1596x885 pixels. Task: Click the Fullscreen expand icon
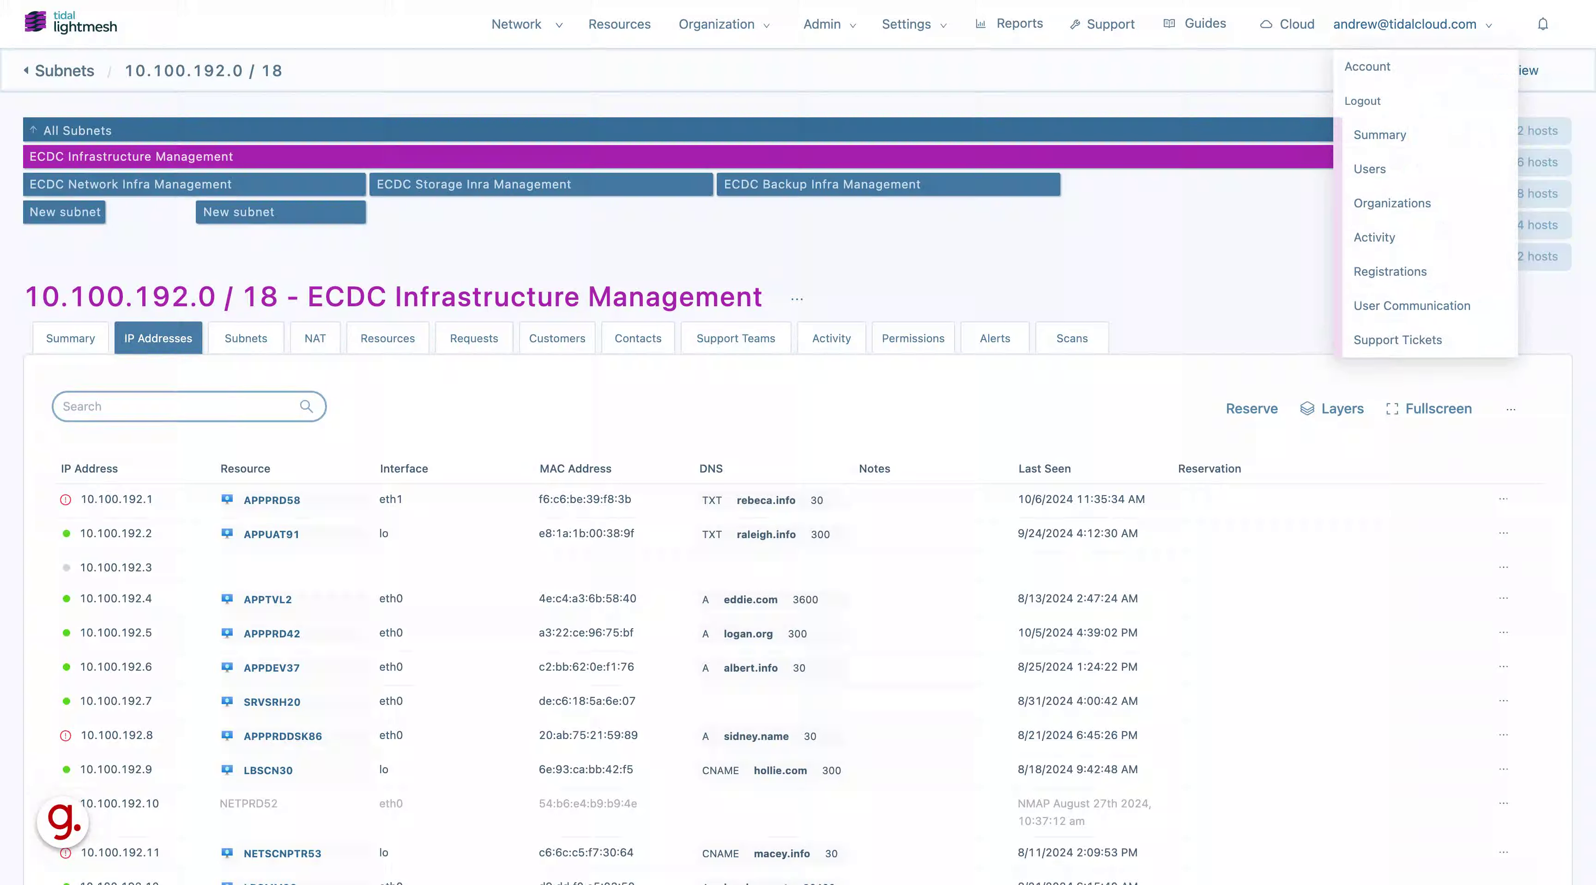pos(1392,409)
